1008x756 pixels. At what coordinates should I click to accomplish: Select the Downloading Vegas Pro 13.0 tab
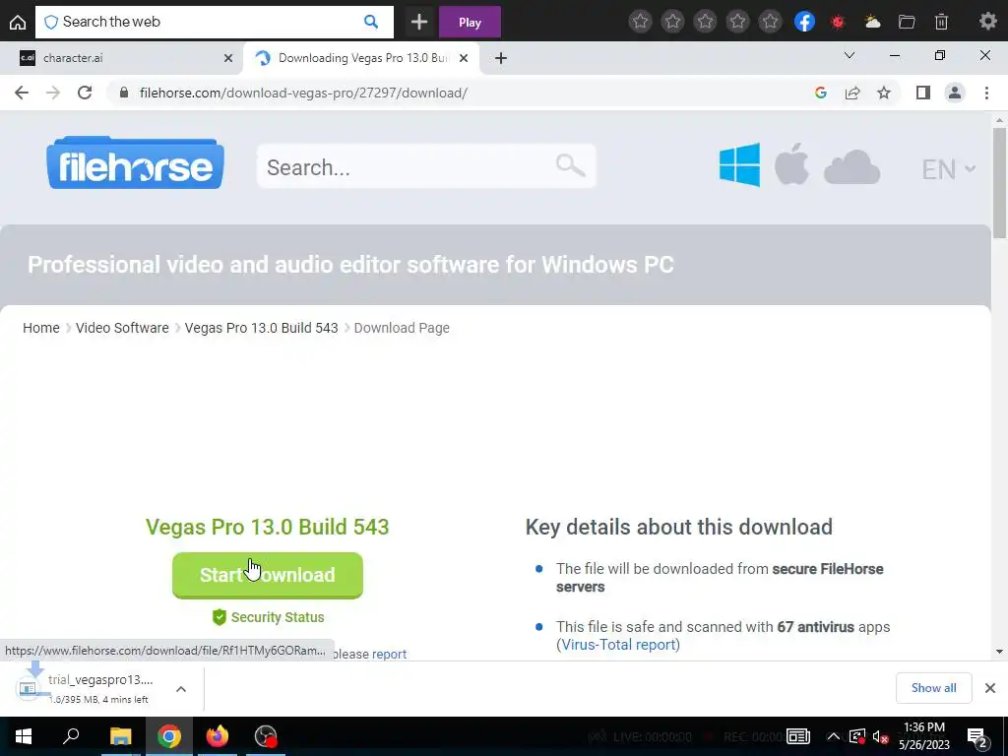(x=361, y=58)
